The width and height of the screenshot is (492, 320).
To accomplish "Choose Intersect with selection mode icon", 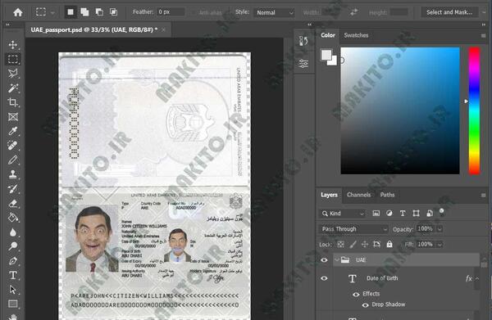I will point(114,12).
